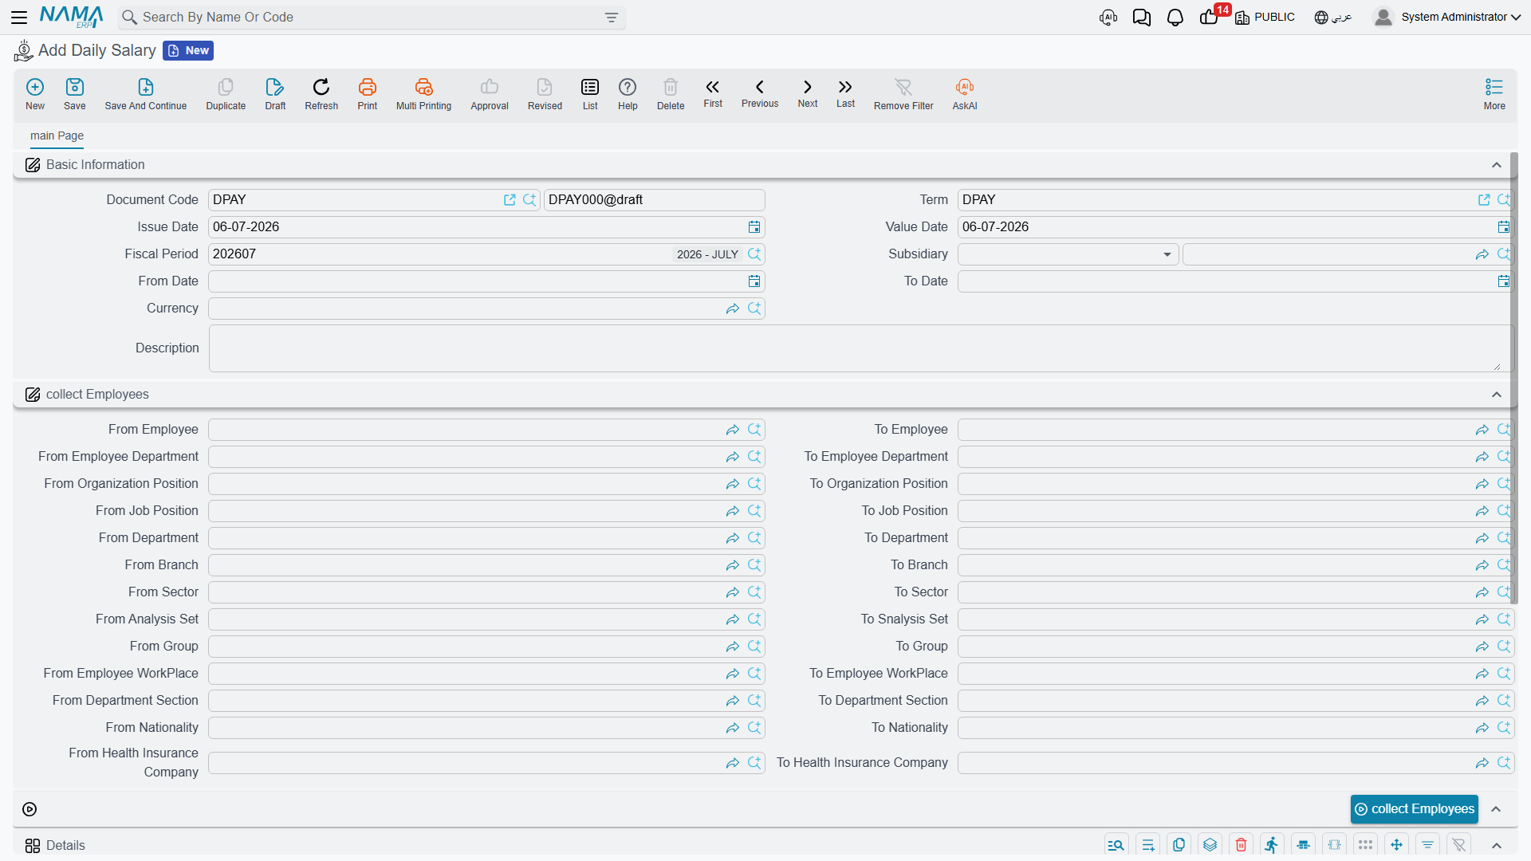1531x861 pixels.
Task: Collapse the Basic Information section
Action: [1496, 165]
